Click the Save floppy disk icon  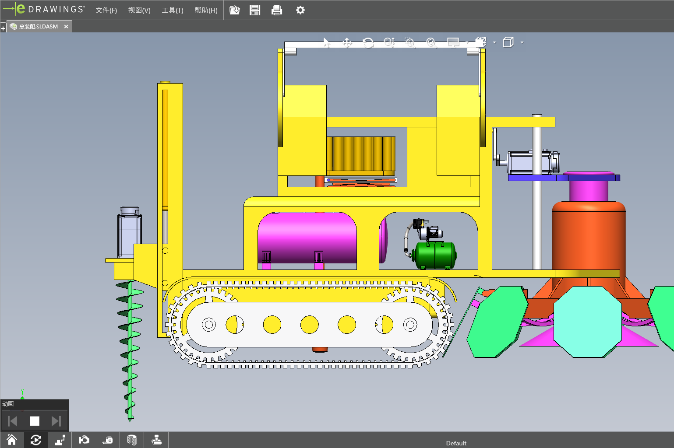click(x=255, y=10)
